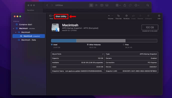This screenshot has width=172, height=98.
Task: Click the blue Used legend swatch
Action: point(52,45)
